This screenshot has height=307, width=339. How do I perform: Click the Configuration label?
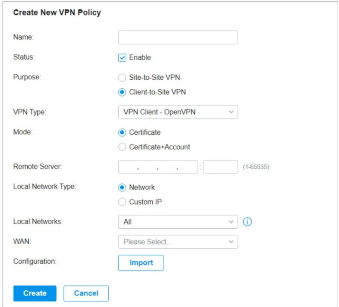tap(35, 261)
